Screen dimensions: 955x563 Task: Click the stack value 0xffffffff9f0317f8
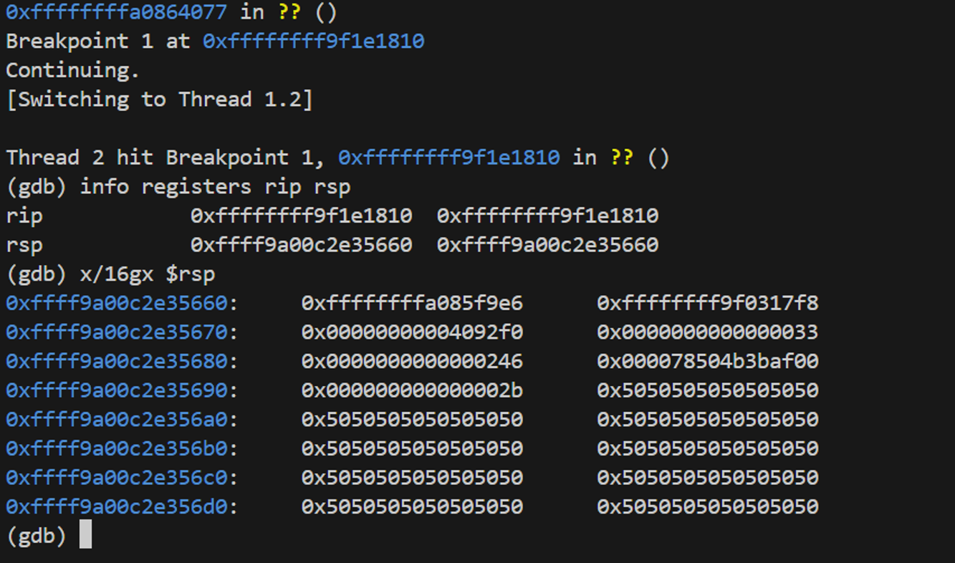coord(708,303)
